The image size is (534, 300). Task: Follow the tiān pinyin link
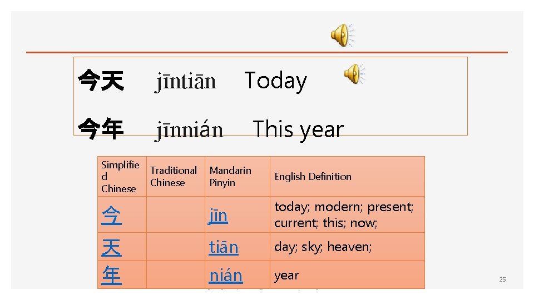coord(224,247)
